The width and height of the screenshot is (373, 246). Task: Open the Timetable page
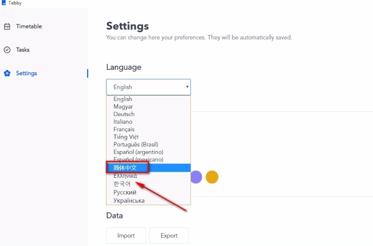(29, 26)
